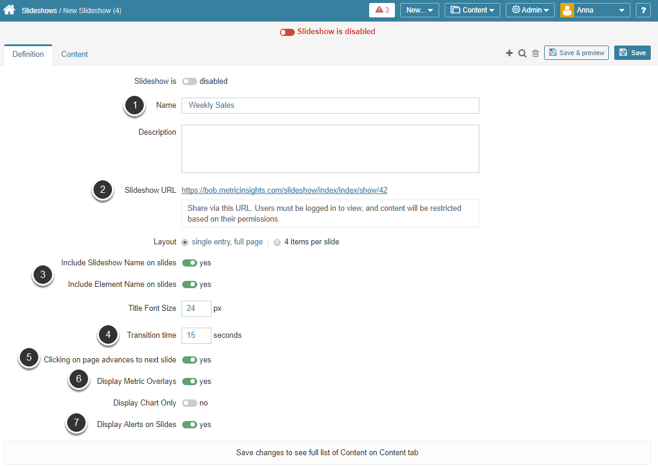Select 4 items per slide layout
This screenshot has height=466, width=658.
(x=277, y=243)
